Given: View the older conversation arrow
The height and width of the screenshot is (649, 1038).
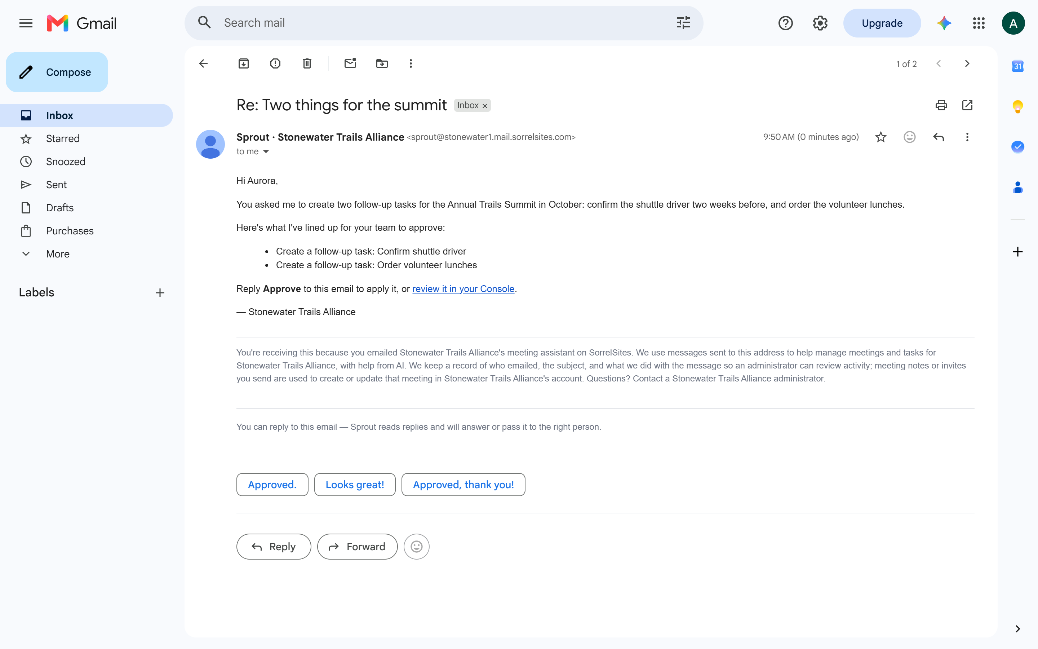Looking at the screenshot, I should coord(967,63).
